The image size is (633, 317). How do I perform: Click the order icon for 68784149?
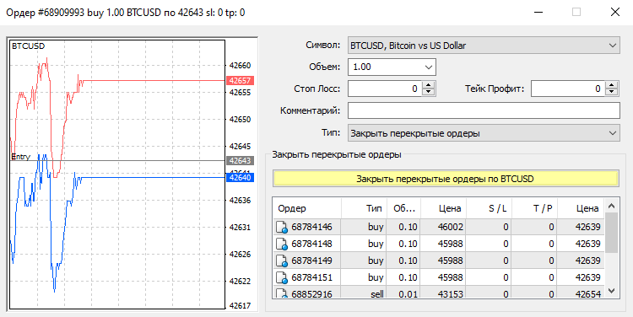click(281, 261)
